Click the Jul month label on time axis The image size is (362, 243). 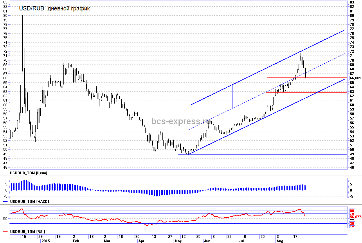(x=241, y=241)
